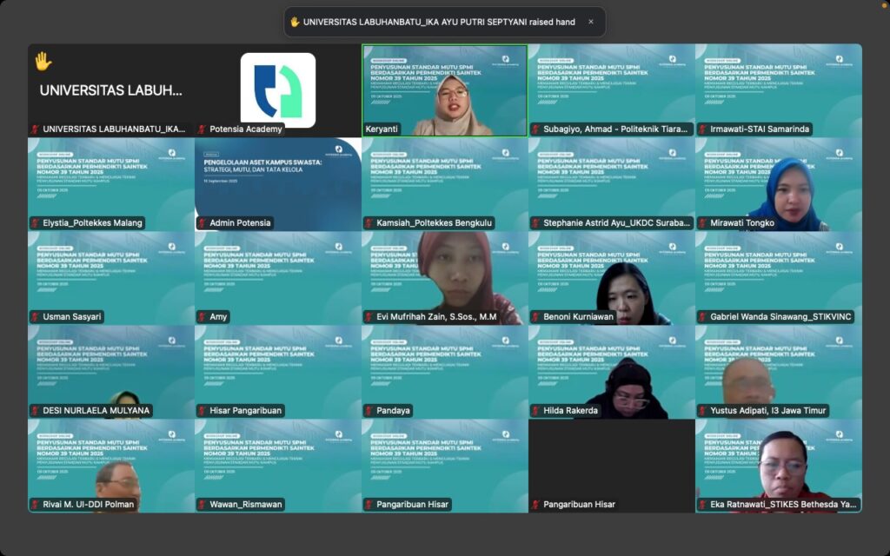Click the Potensia Academy logo
The height and width of the screenshot is (556, 890).
tap(277, 90)
